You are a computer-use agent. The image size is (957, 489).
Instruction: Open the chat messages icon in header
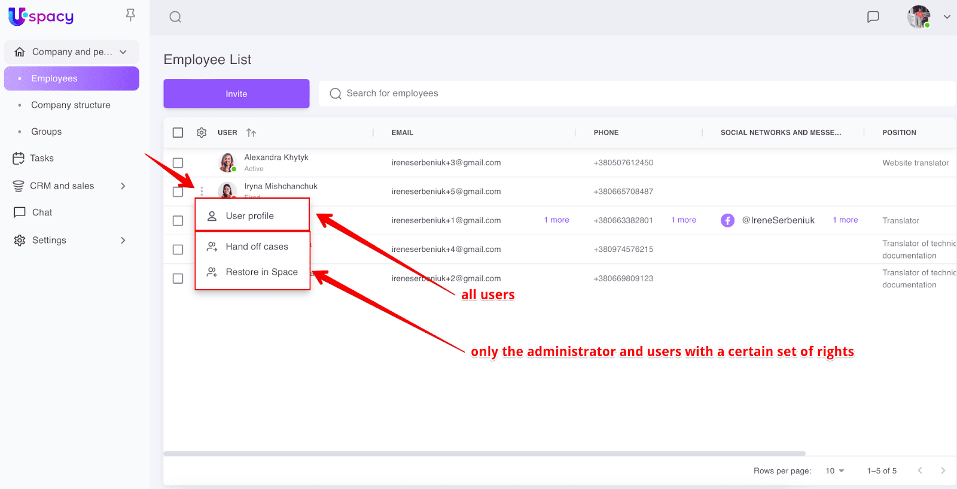pyautogui.click(x=873, y=17)
